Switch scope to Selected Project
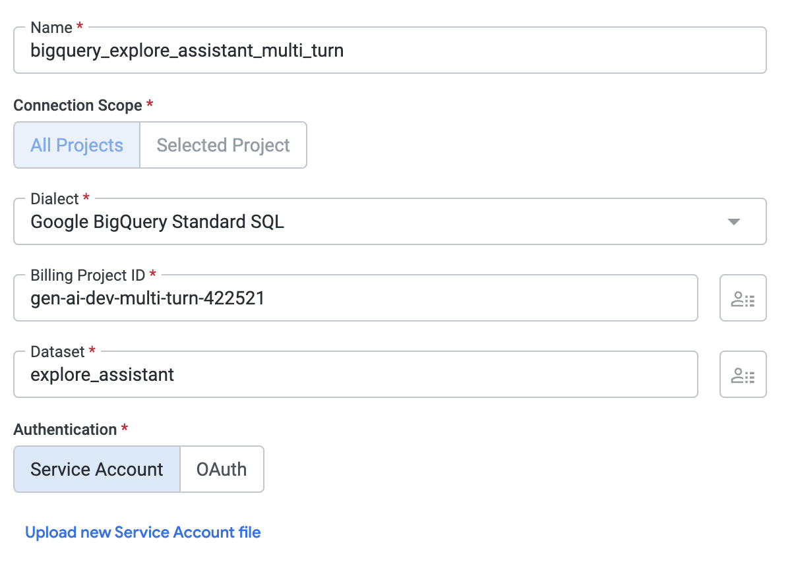The image size is (794, 564). [223, 145]
